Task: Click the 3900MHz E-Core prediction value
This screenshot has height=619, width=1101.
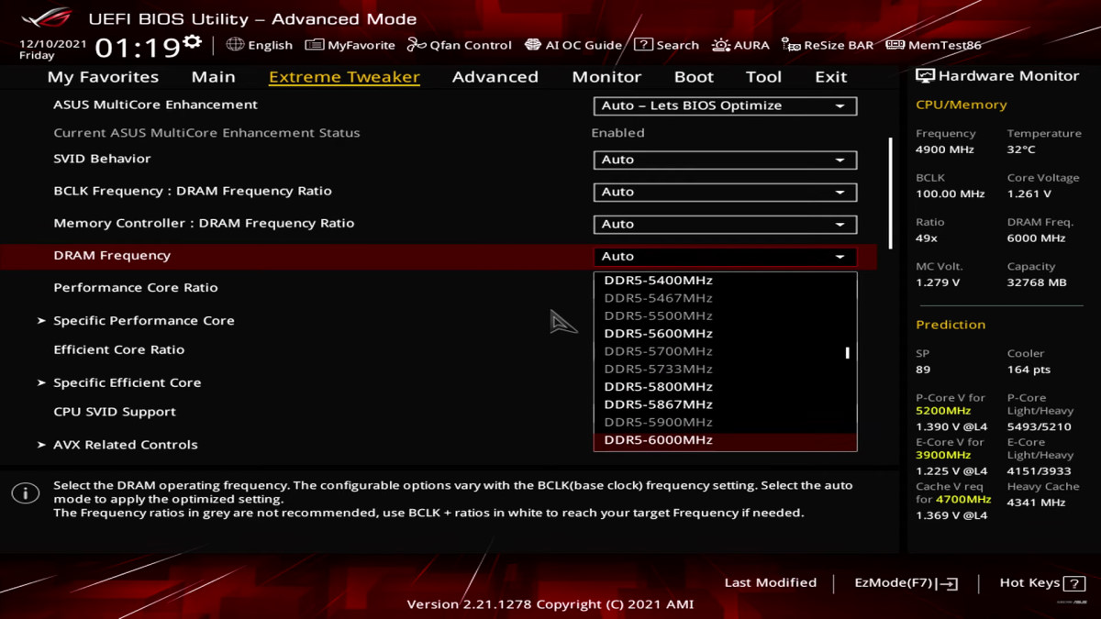Action: coord(943,455)
